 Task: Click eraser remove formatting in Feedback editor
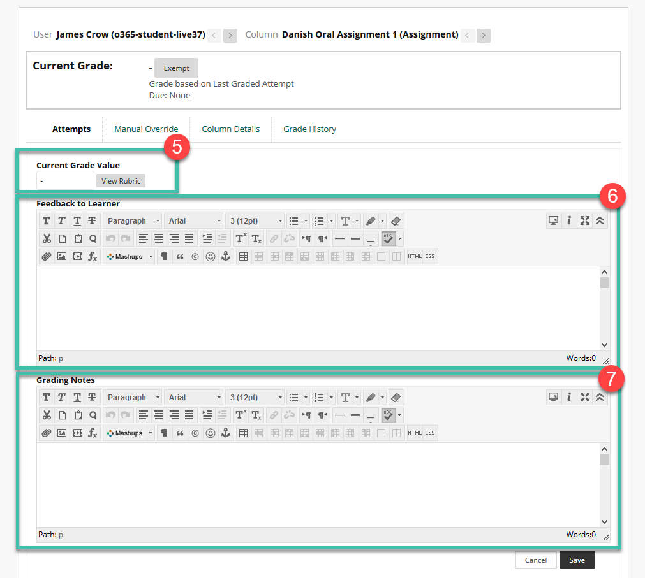[x=396, y=221]
